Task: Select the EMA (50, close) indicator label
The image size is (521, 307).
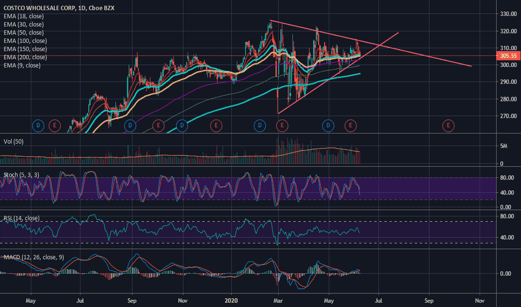Action: click(x=23, y=32)
